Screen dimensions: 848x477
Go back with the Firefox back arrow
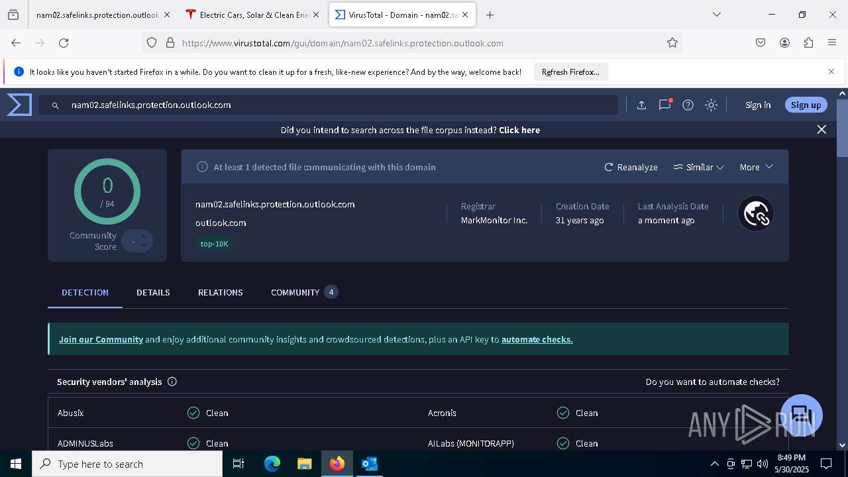click(16, 43)
